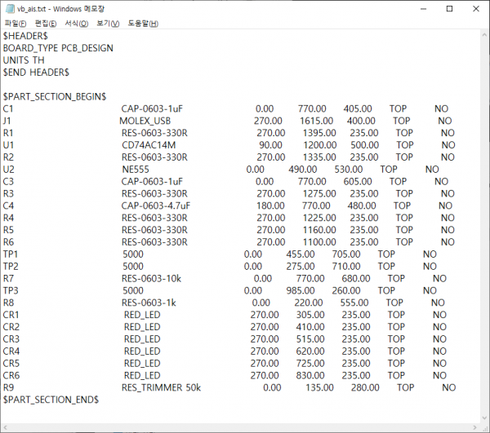Place cursor on CAP-0603-4.7uF text
Screen dimensions: 490x433
point(155,206)
